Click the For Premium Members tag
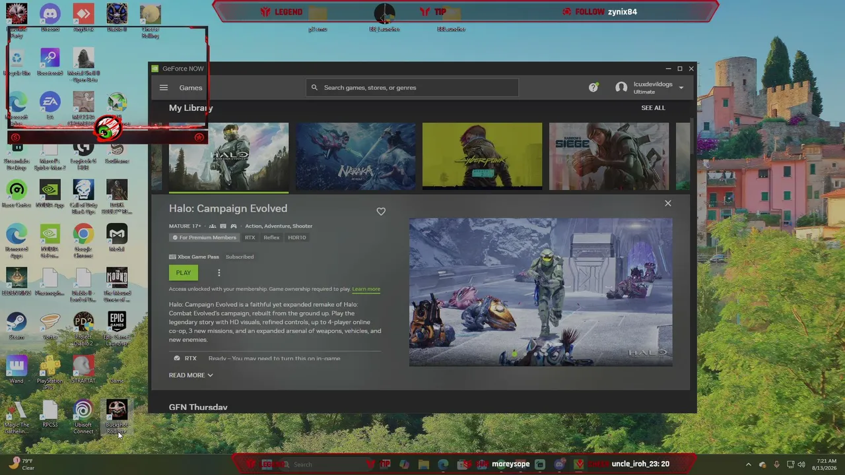The height and width of the screenshot is (475, 845). tap(204, 237)
